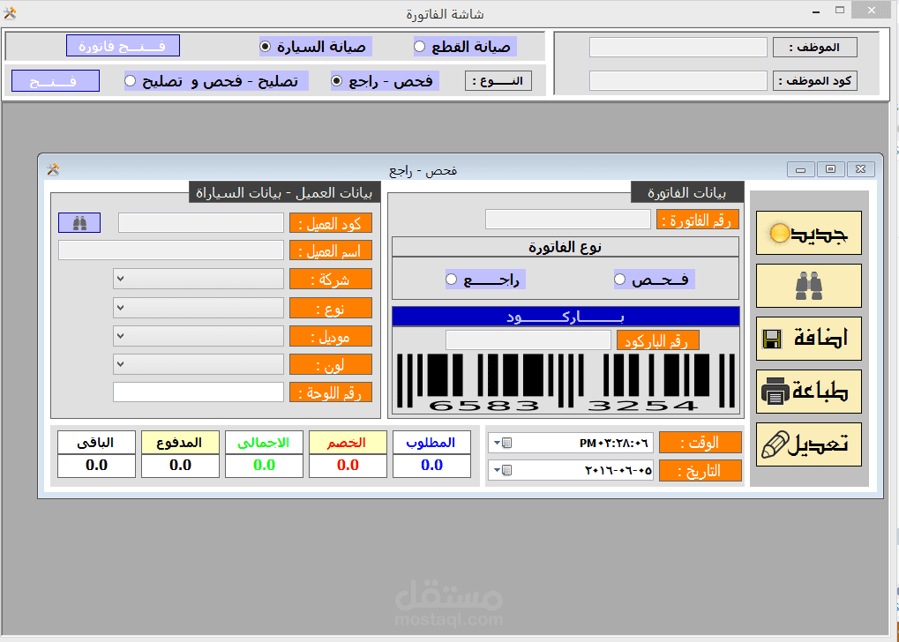Click the بيانات العميل - بيانات السياراة header

[x=284, y=192]
